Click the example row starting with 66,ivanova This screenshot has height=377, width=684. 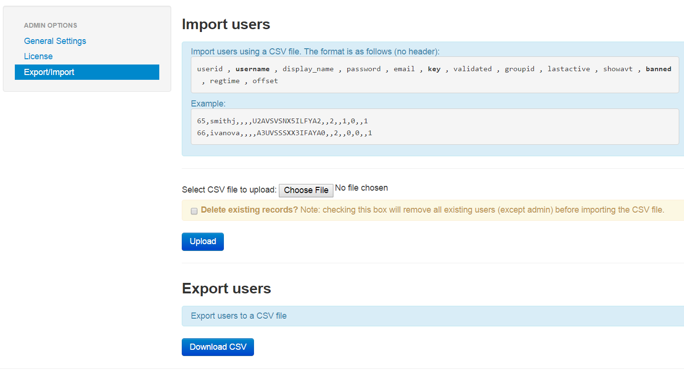[285, 133]
